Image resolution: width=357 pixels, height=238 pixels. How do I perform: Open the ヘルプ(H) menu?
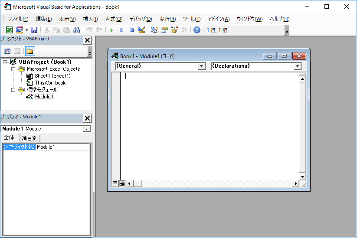[279, 19]
